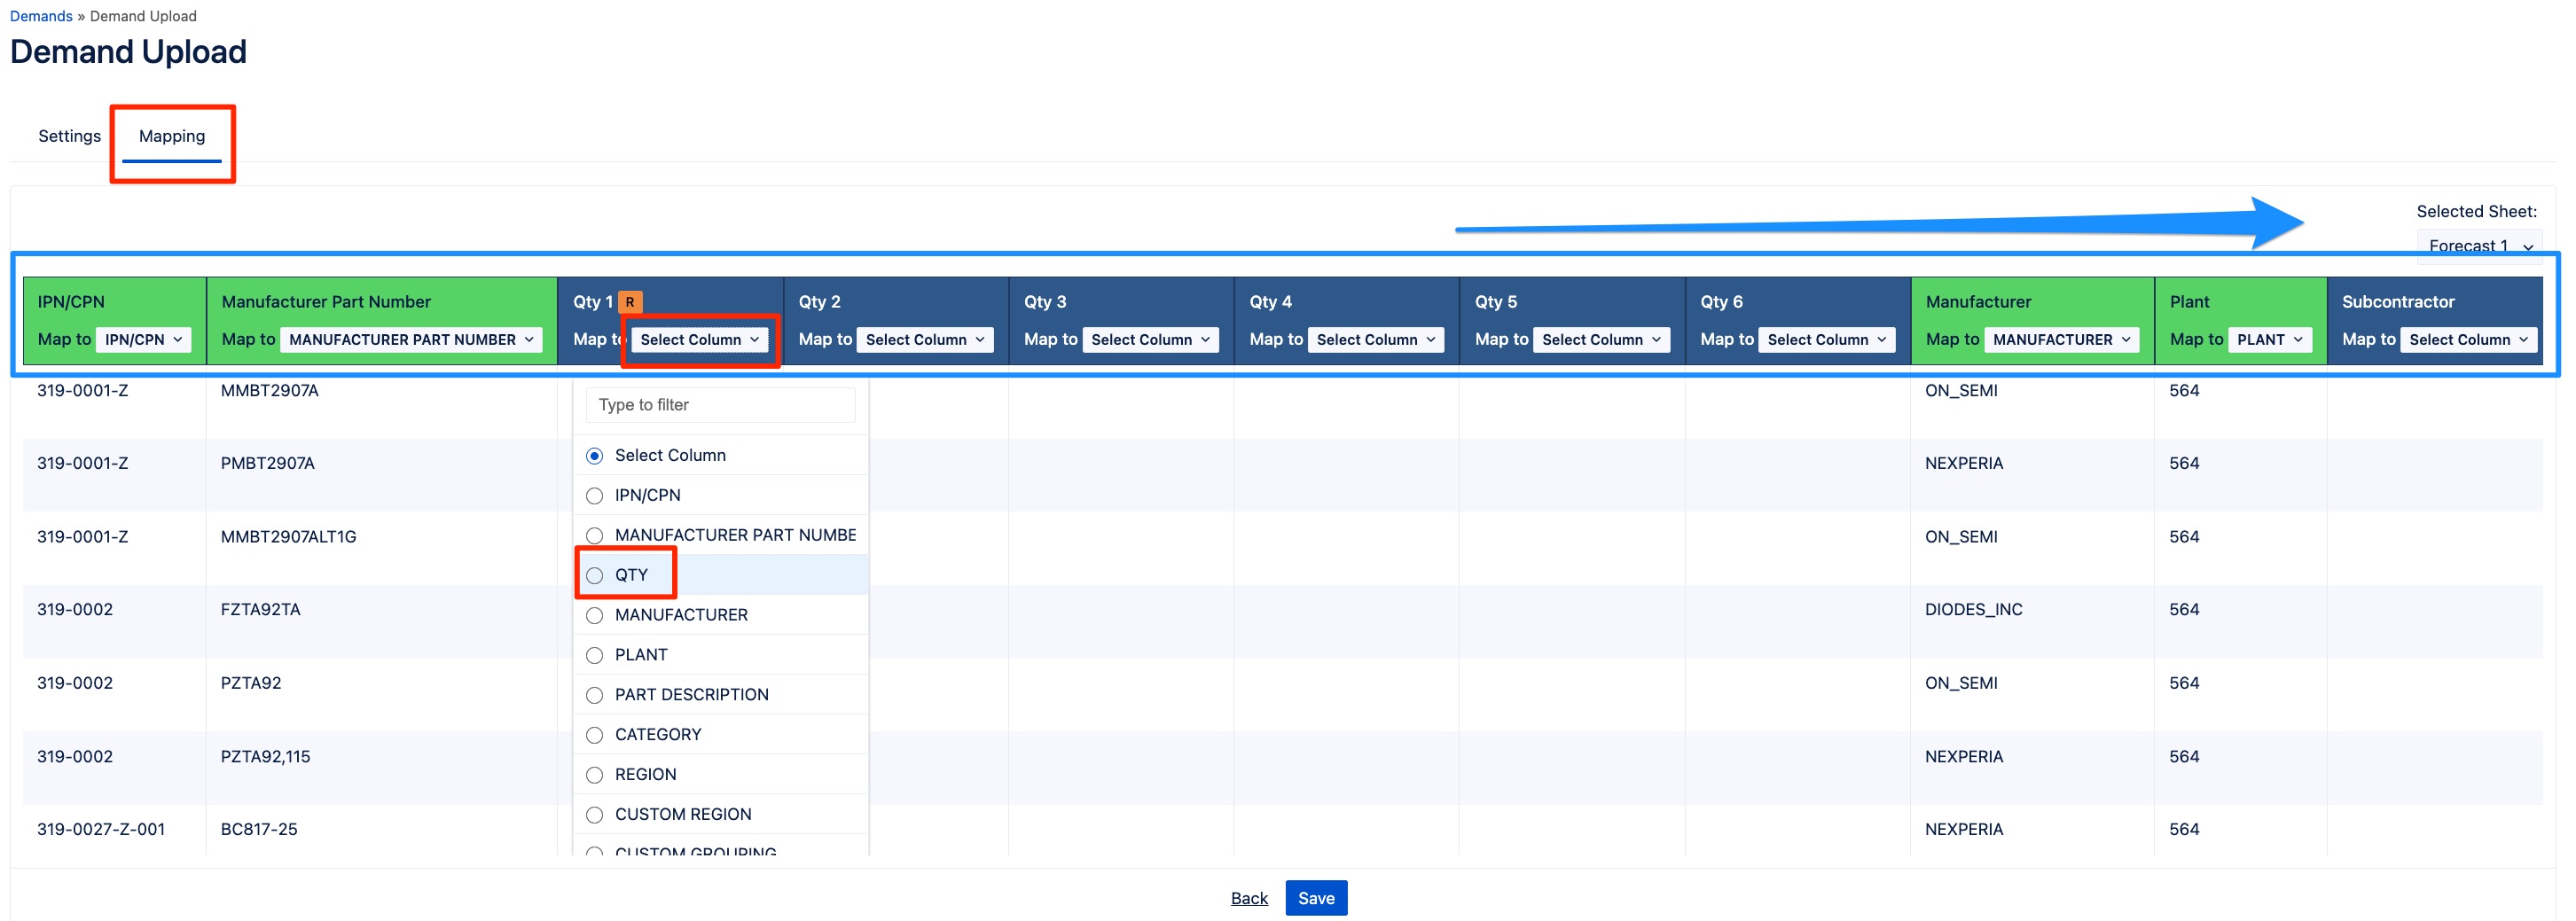This screenshot has height=921, width=2576.
Task: Open the Qty 6 Map to dropdown
Action: tap(1826, 340)
